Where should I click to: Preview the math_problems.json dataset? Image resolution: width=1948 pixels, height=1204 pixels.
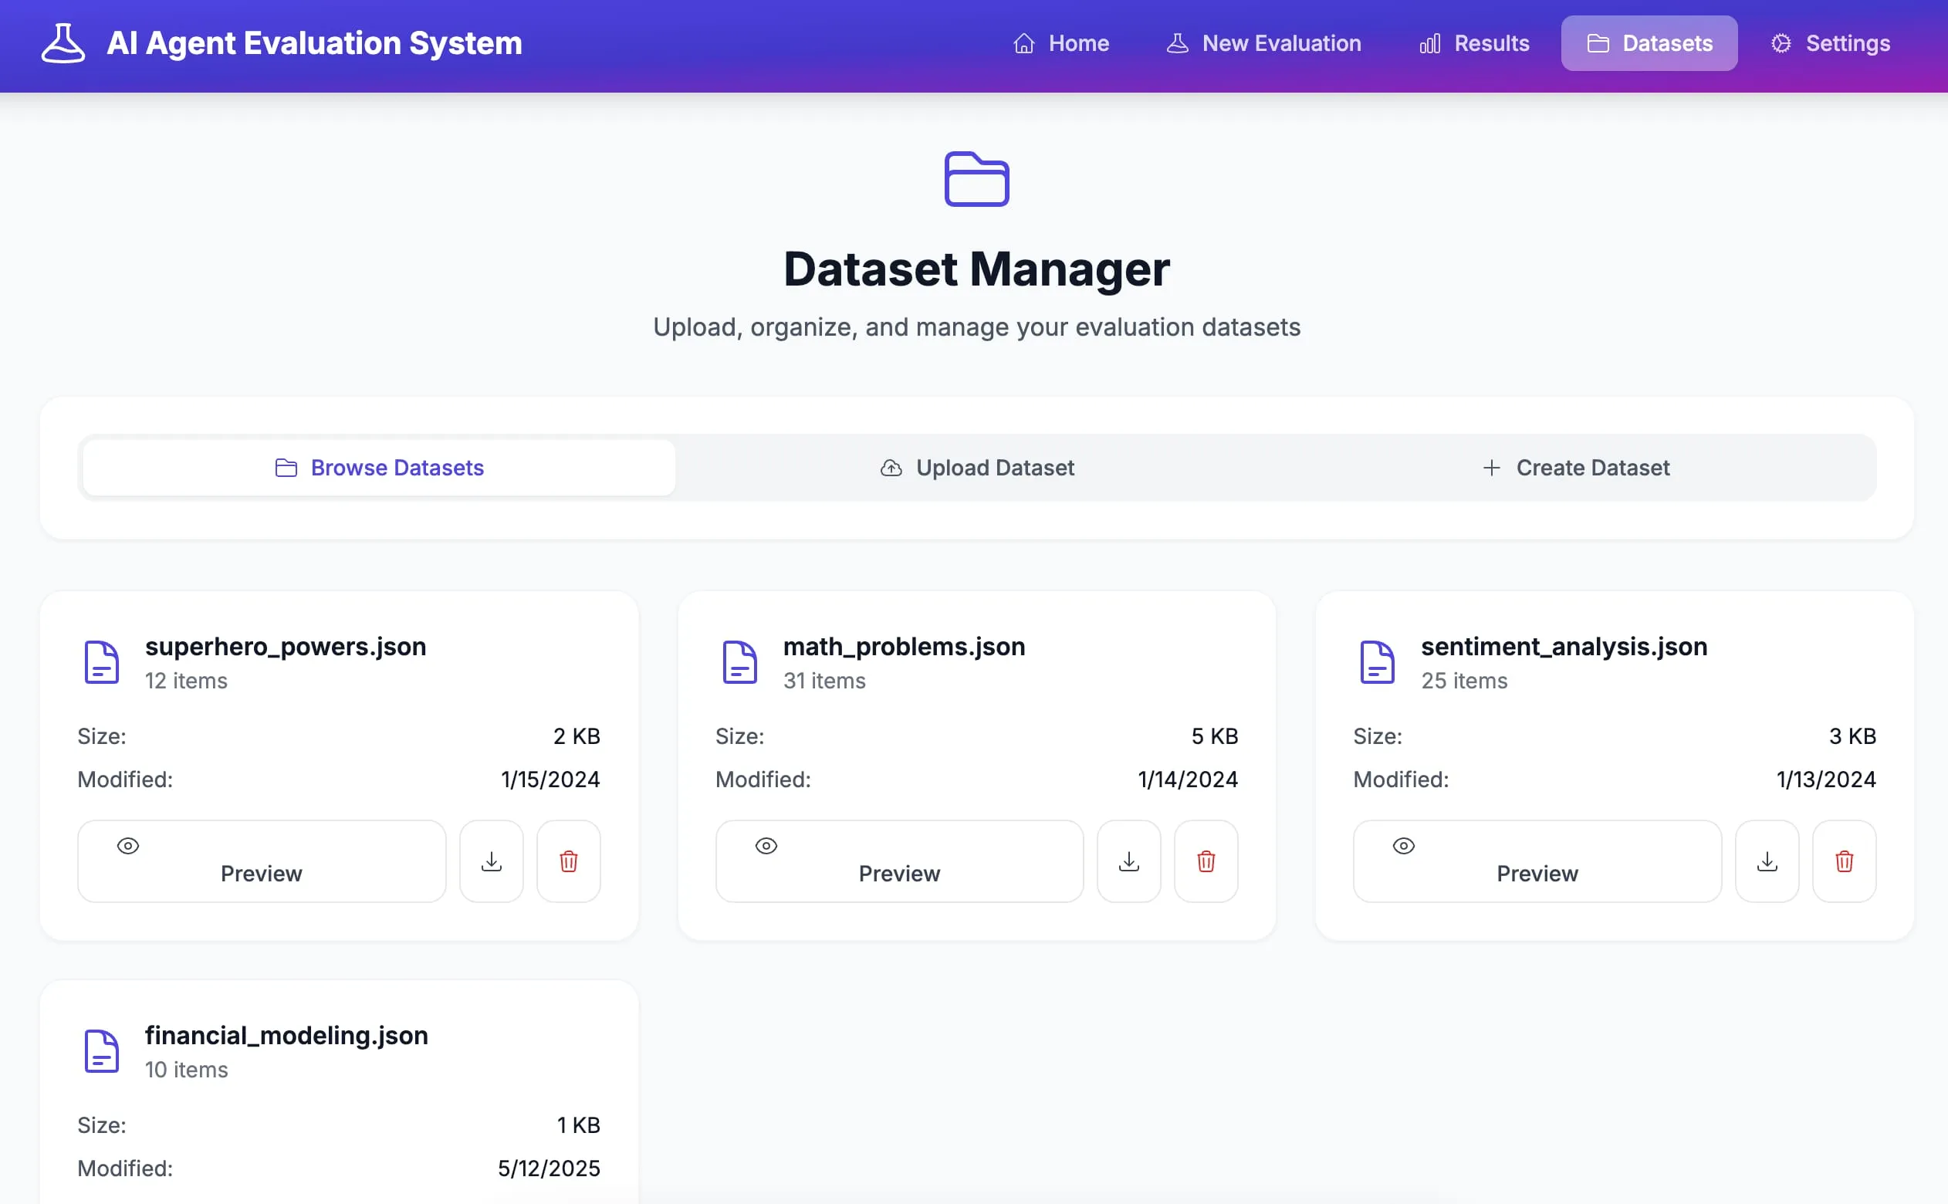(899, 861)
